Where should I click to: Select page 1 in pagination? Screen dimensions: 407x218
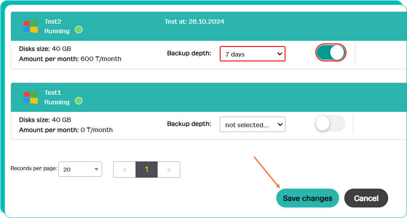[x=146, y=169]
